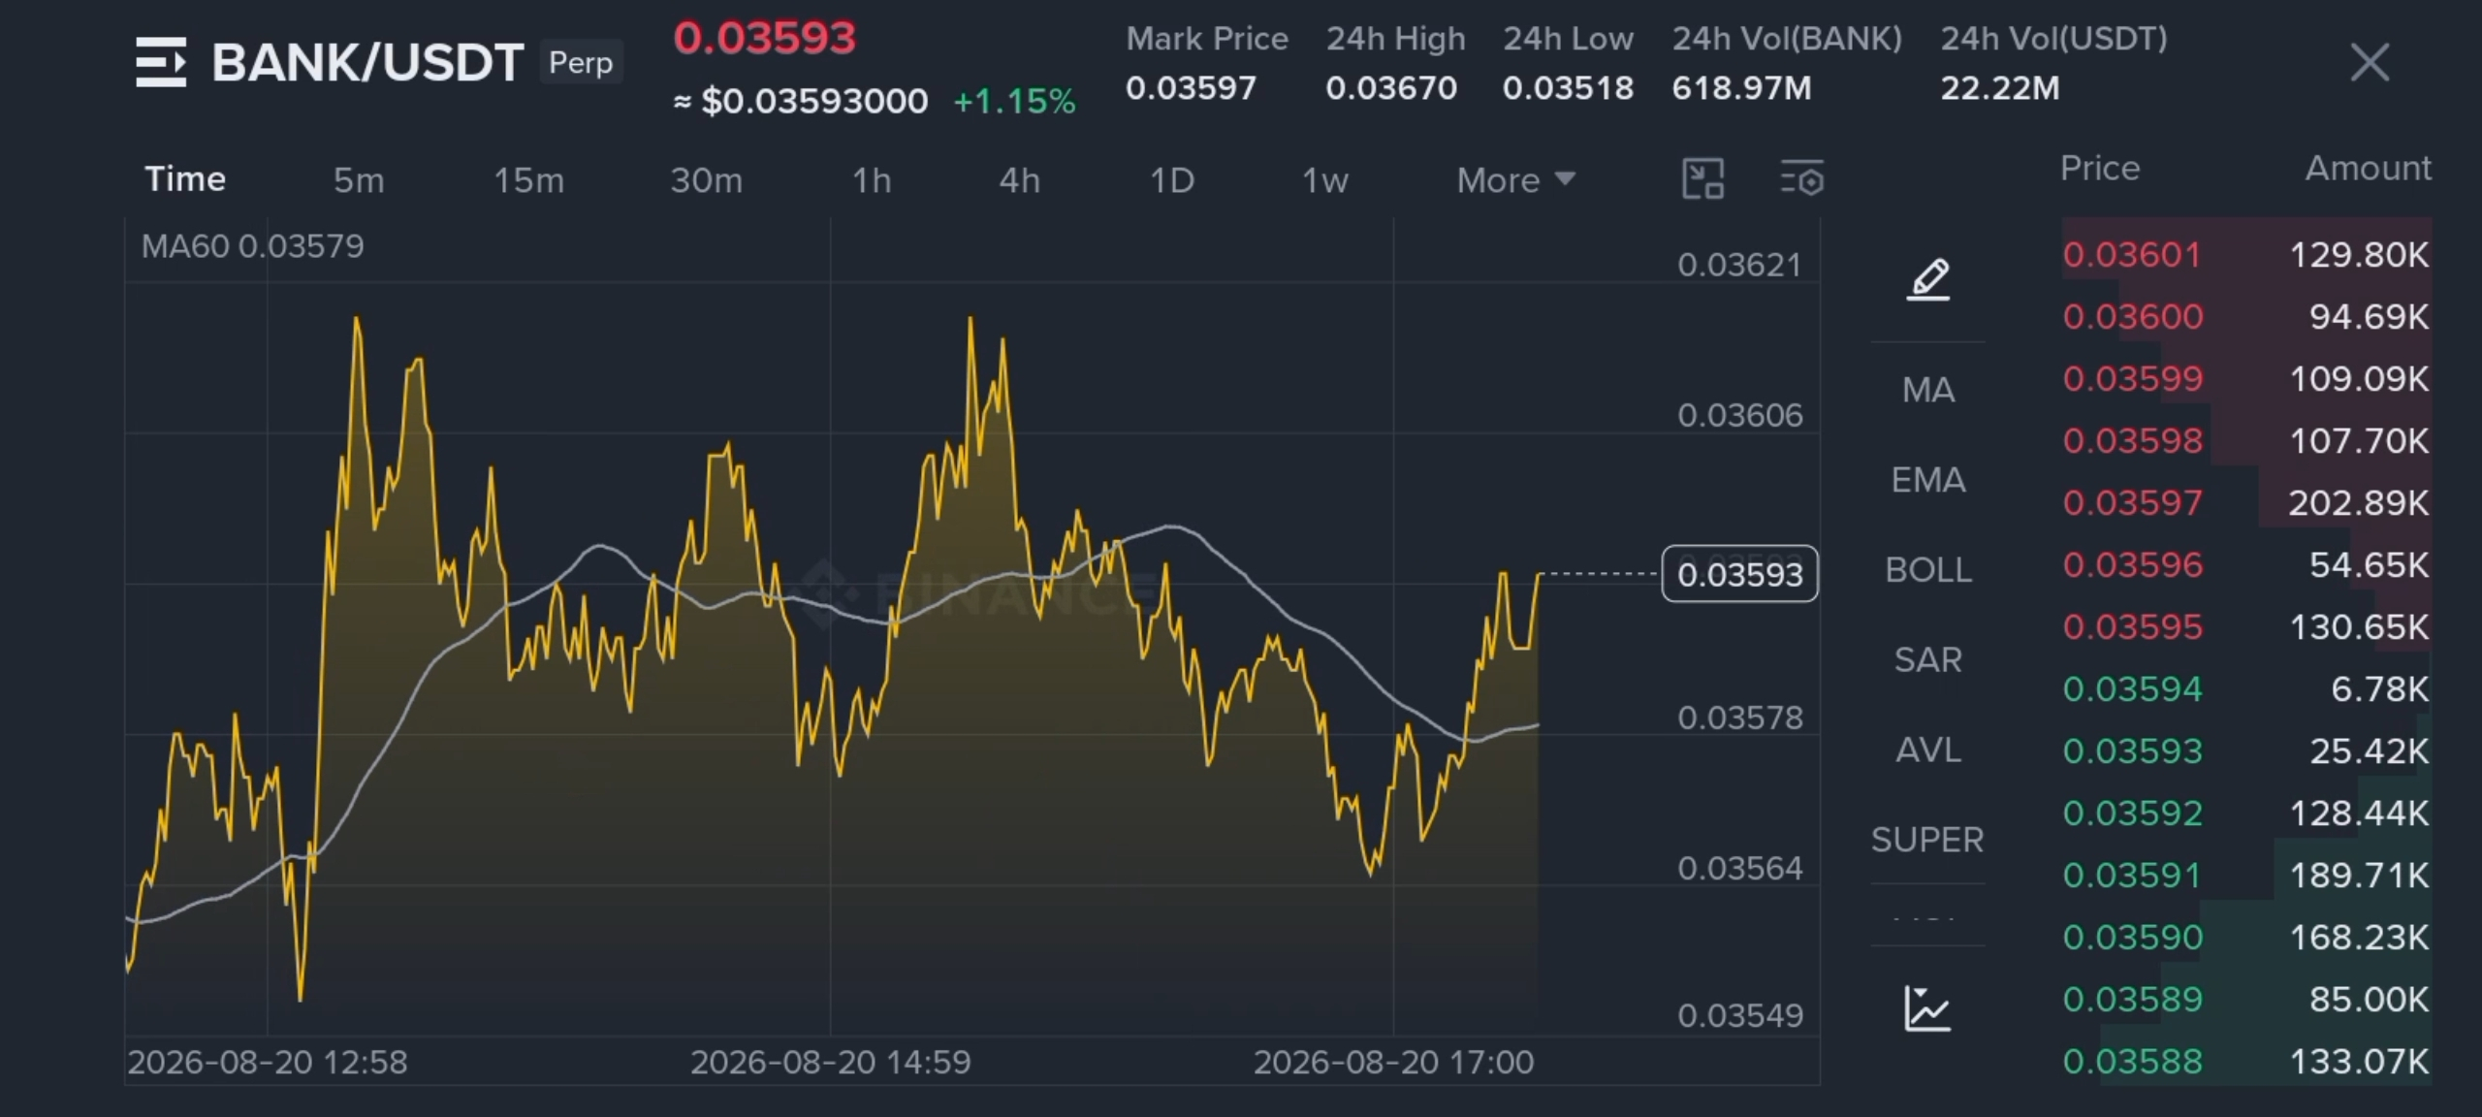Click the Amount column header
This screenshot has width=2482, height=1117.
click(x=2368, y=168)
